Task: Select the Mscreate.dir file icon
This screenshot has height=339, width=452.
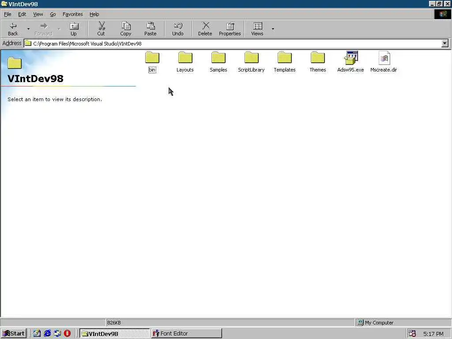Action: pyautogui.click(x=384, y=58)
